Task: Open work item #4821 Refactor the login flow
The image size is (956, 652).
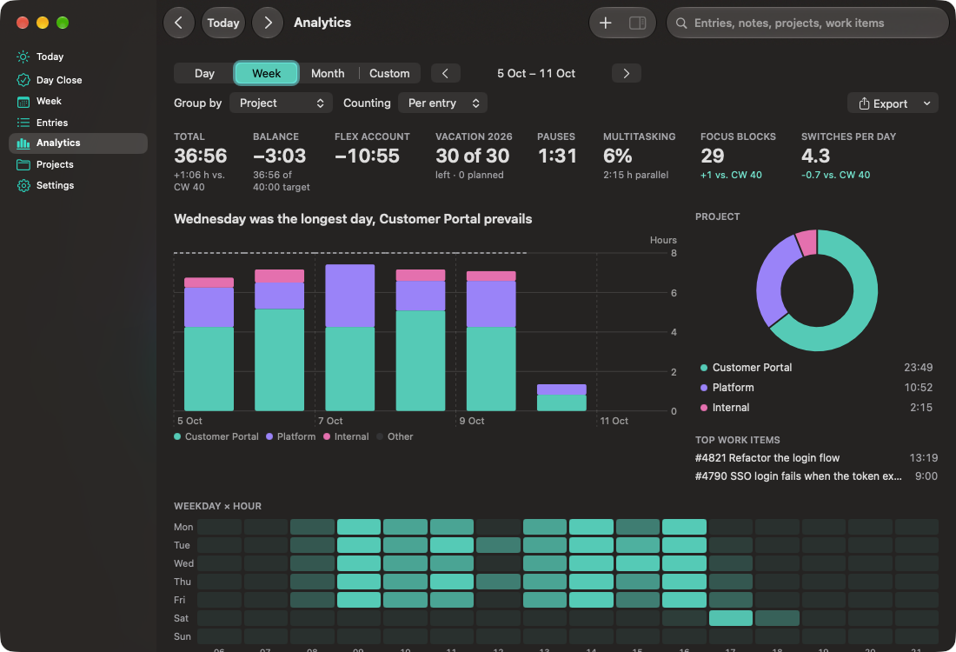Action: (816, 458)
